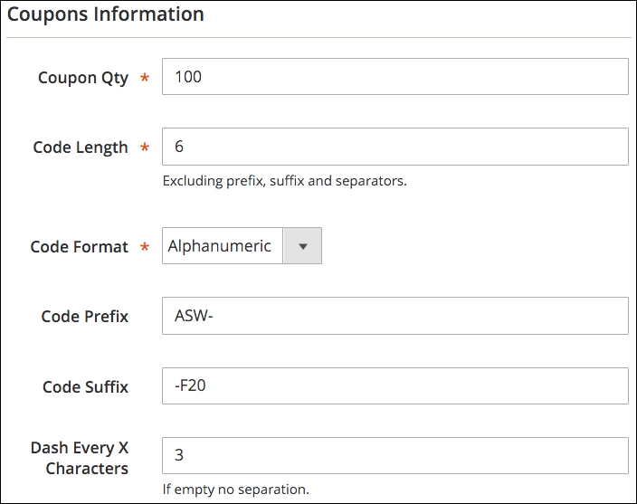Click the Code Suffix field containing -F20
The height and width of the screenshot is (504, 637).
(x=395, y=386)
